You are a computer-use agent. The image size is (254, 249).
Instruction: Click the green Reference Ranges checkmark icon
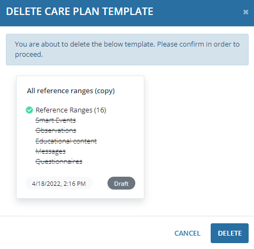tap(29, 110)
